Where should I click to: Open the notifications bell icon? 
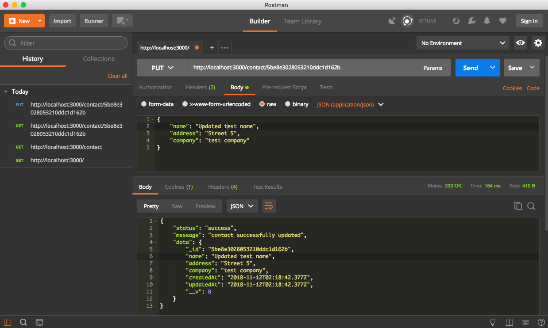point(487,21)
